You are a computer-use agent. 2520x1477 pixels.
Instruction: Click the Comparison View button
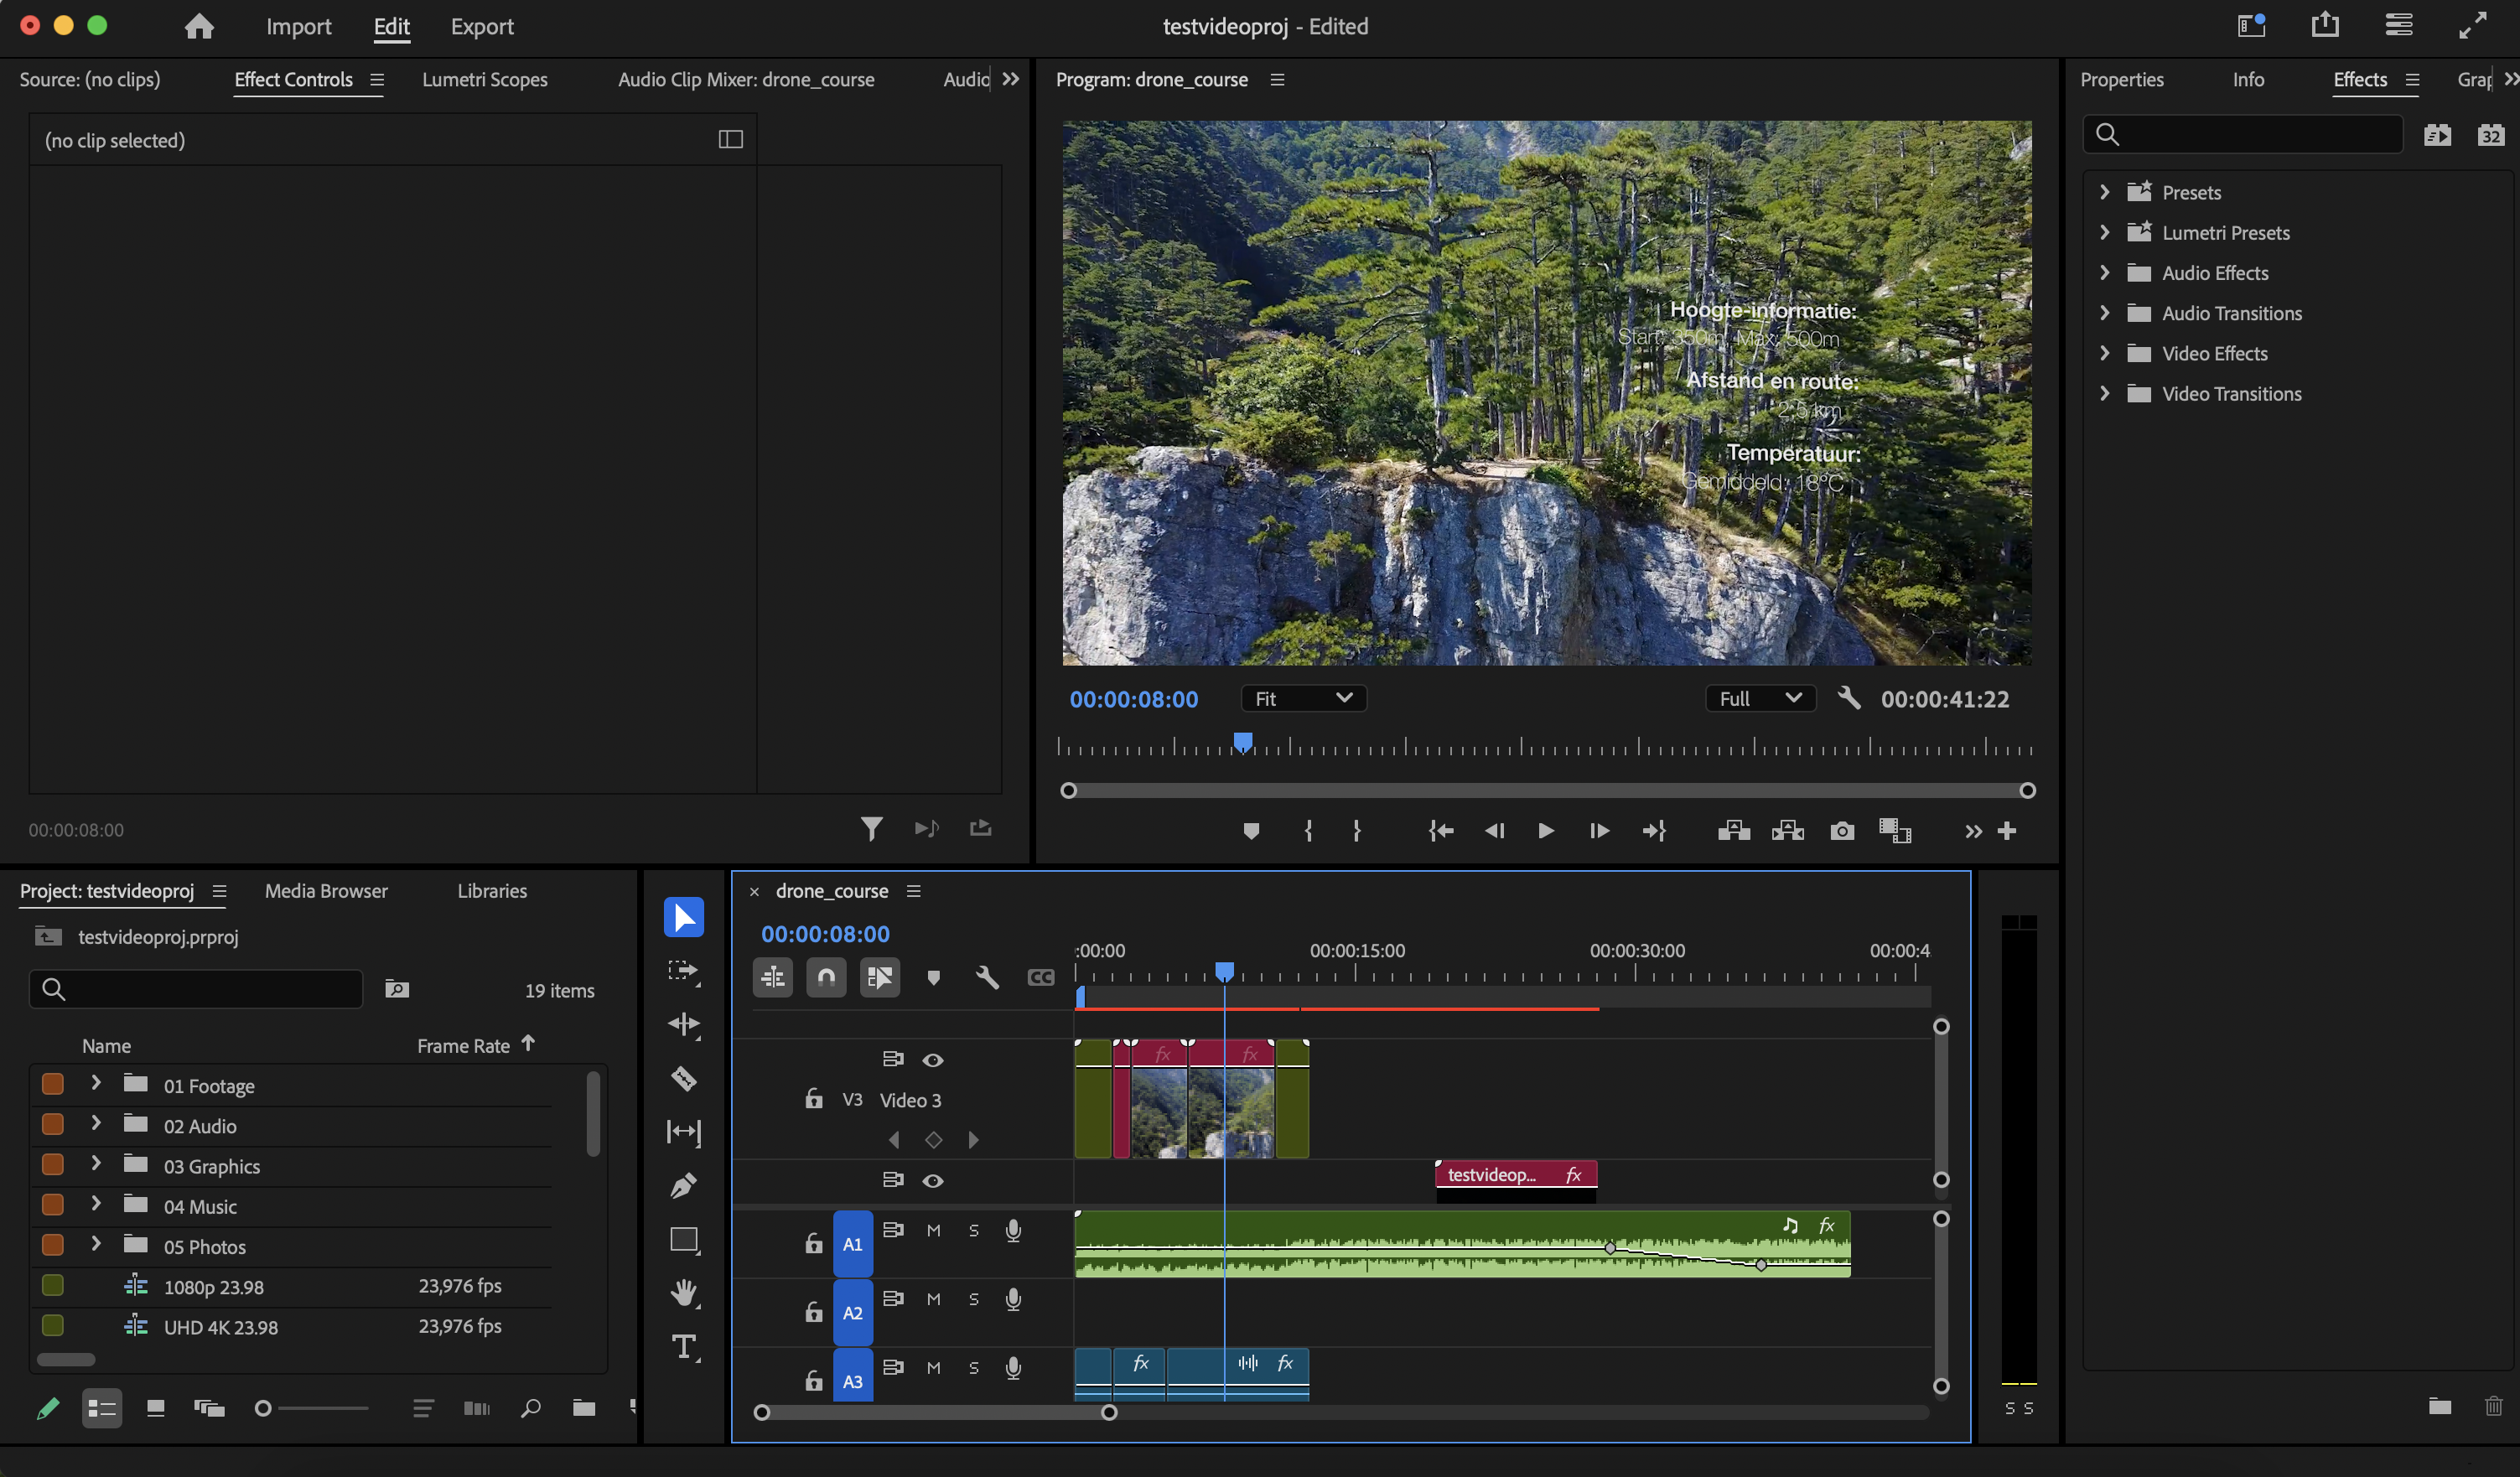pyautogui.click(x=1895, y=831)
